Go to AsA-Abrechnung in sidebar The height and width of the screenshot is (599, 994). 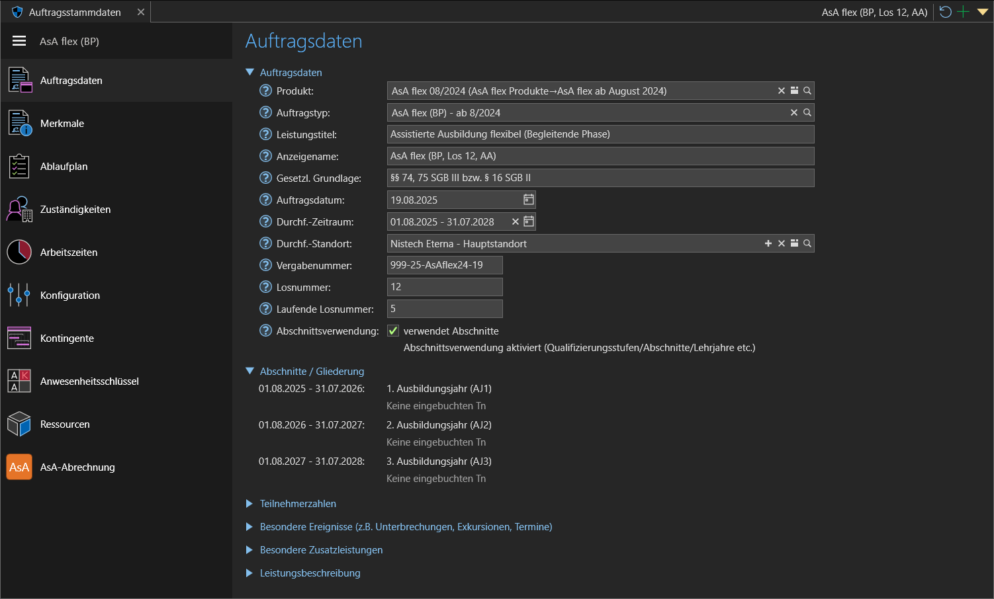(77, 467)
